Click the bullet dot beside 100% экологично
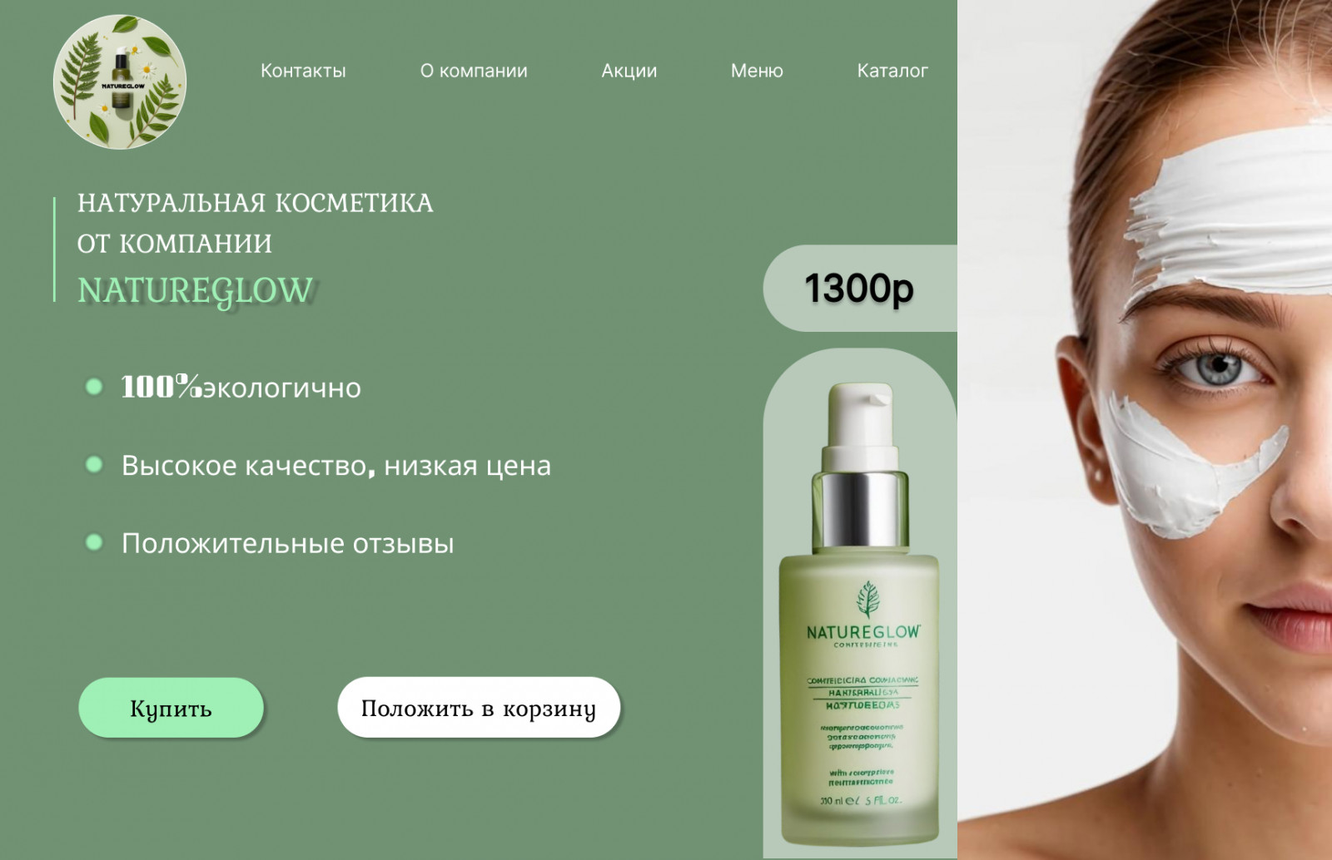This screenshot has width=1332, height=860. pos(94,387)
